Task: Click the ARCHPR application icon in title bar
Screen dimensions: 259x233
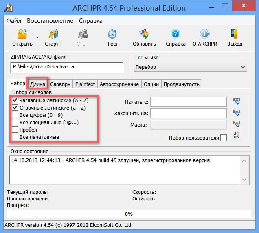Action: [9, 8]
